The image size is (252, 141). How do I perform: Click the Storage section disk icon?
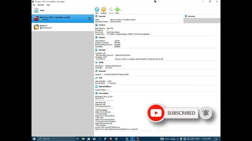tap(96, 50)
